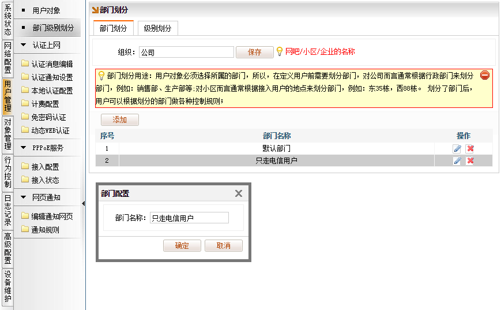
Task: Switch to the 部门划分 tab
Action: [x=113, y=28]
